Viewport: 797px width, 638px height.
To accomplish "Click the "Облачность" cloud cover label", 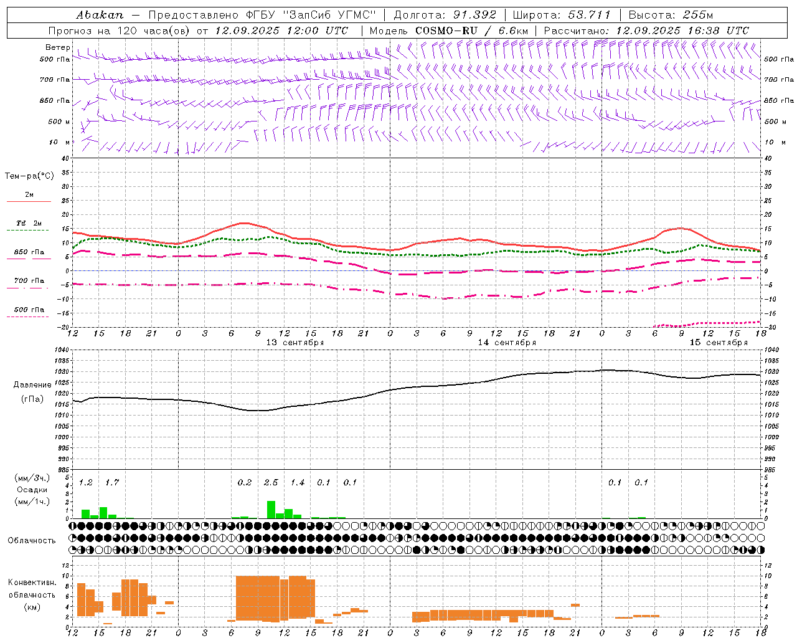I will pos(32,540).
